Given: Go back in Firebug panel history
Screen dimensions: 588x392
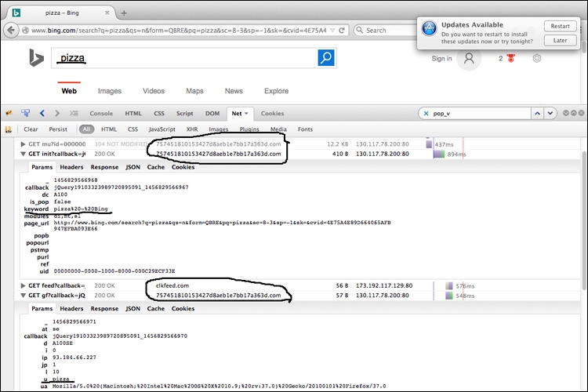Looking at the screenshot, I should pos(42,113).
